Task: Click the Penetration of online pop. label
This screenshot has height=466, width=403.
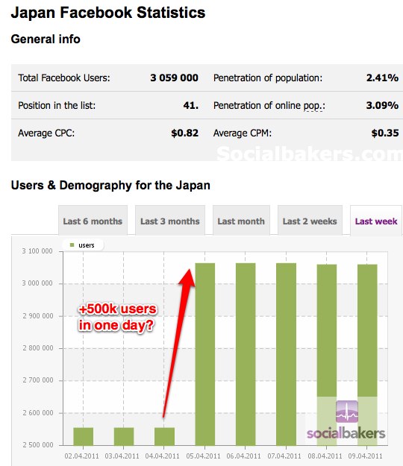Action: pos(269,106)
